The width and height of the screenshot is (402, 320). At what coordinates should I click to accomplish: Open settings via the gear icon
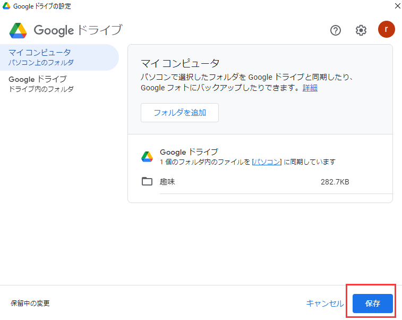click(x=361, y=30)
